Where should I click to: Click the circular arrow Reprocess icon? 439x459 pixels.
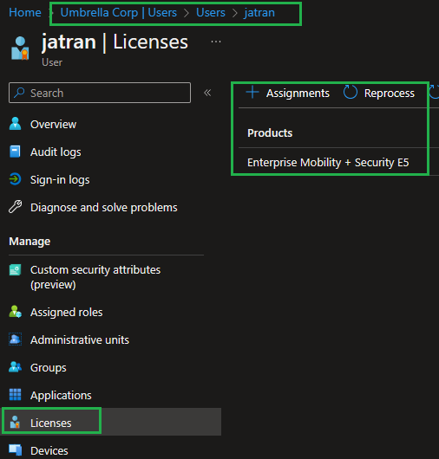coord(351,92)
